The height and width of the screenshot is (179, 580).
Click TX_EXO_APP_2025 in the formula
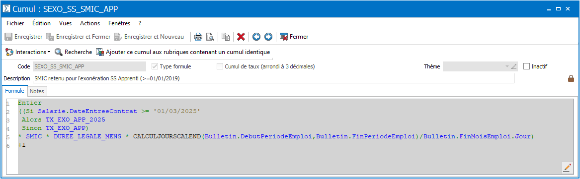[x=76, y=120]
